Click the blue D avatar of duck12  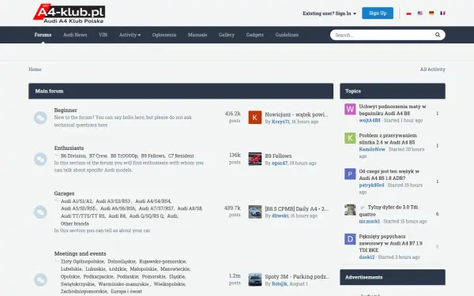[350, 239]
